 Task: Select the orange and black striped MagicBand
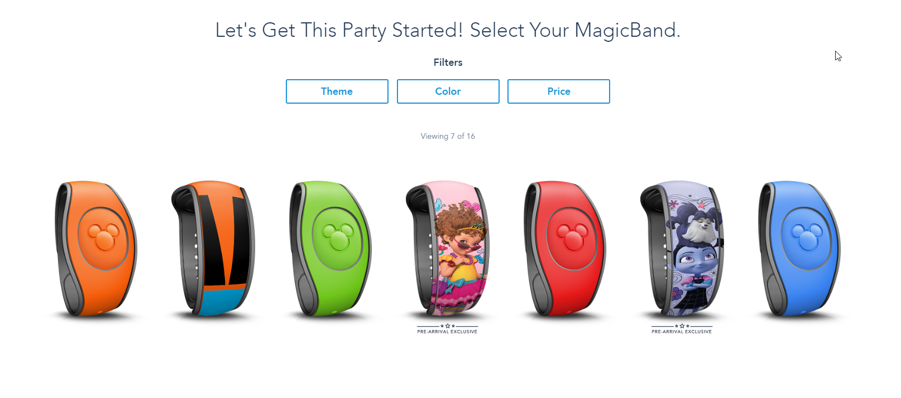[213, 249]
